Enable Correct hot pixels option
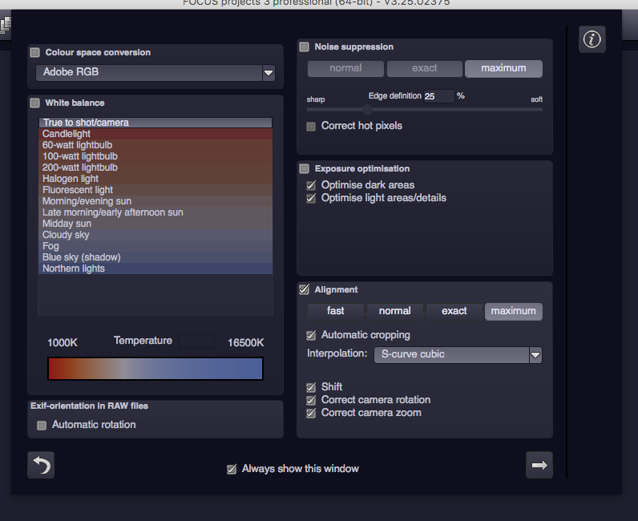The height and width of the screenshot is (521, 638). coord(311,127)
